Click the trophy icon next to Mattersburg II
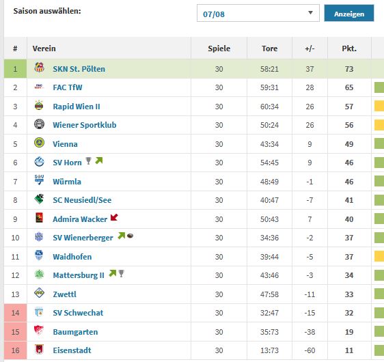 click(x=121, y=273)
